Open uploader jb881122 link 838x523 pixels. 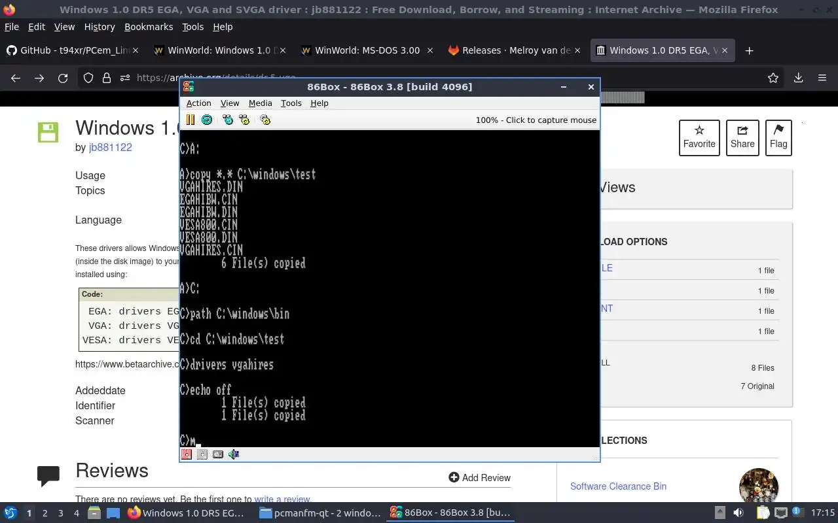pyautogui.click(x=111, y=147)
